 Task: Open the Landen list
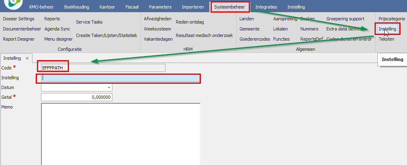click(x=247, y=19)
